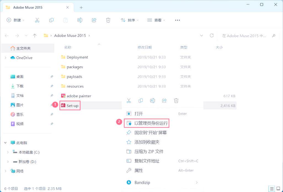Open recent locations dropdown arrow
Image resolution: width=283 pixels, height=192 pixels.
click(26, 36)
